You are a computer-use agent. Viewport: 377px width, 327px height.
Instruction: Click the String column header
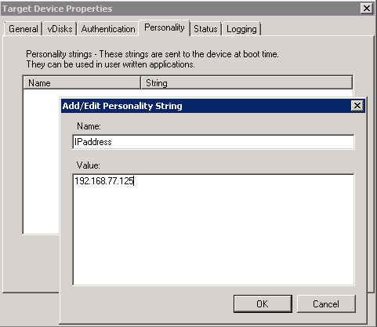[x=247, y=83]
